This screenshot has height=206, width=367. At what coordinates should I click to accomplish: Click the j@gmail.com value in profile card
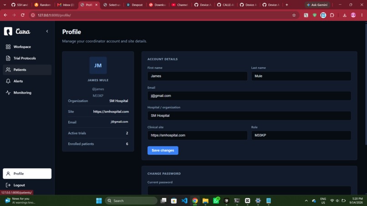point(119,121)
